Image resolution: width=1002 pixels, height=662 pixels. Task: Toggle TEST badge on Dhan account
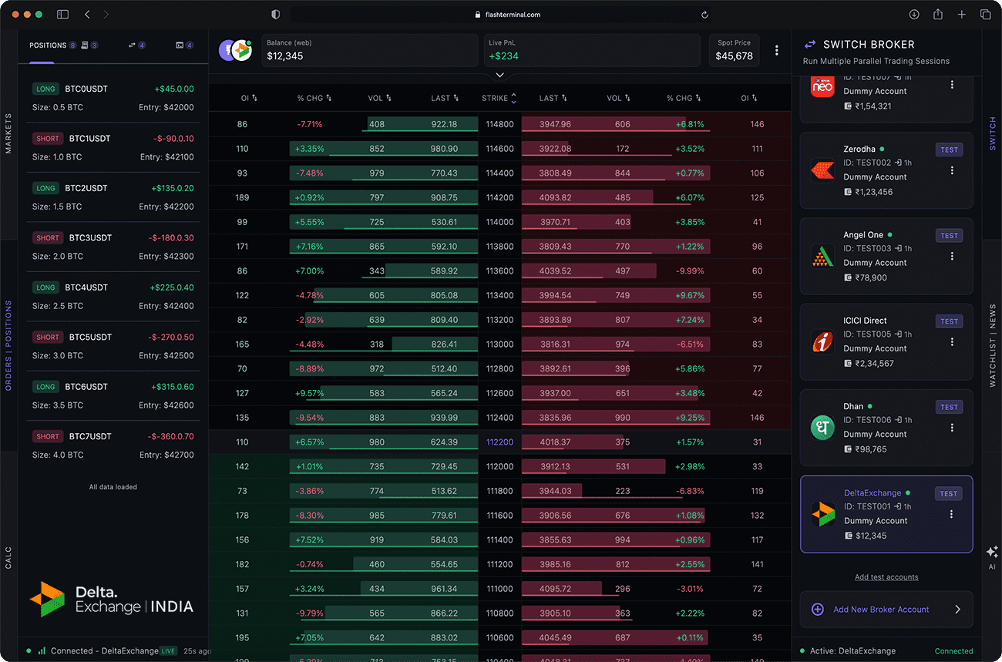[x=949, y=407]
